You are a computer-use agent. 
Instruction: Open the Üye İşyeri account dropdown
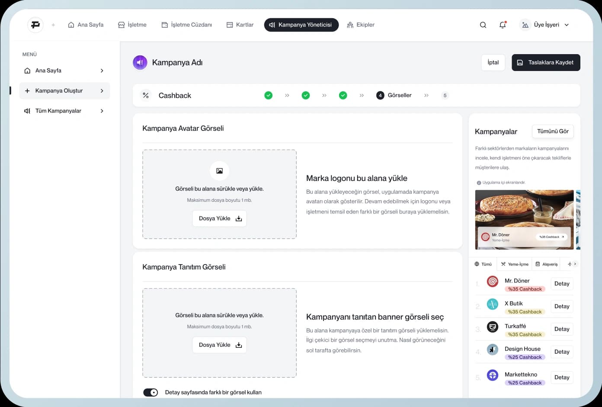click(x=545, y=25)
